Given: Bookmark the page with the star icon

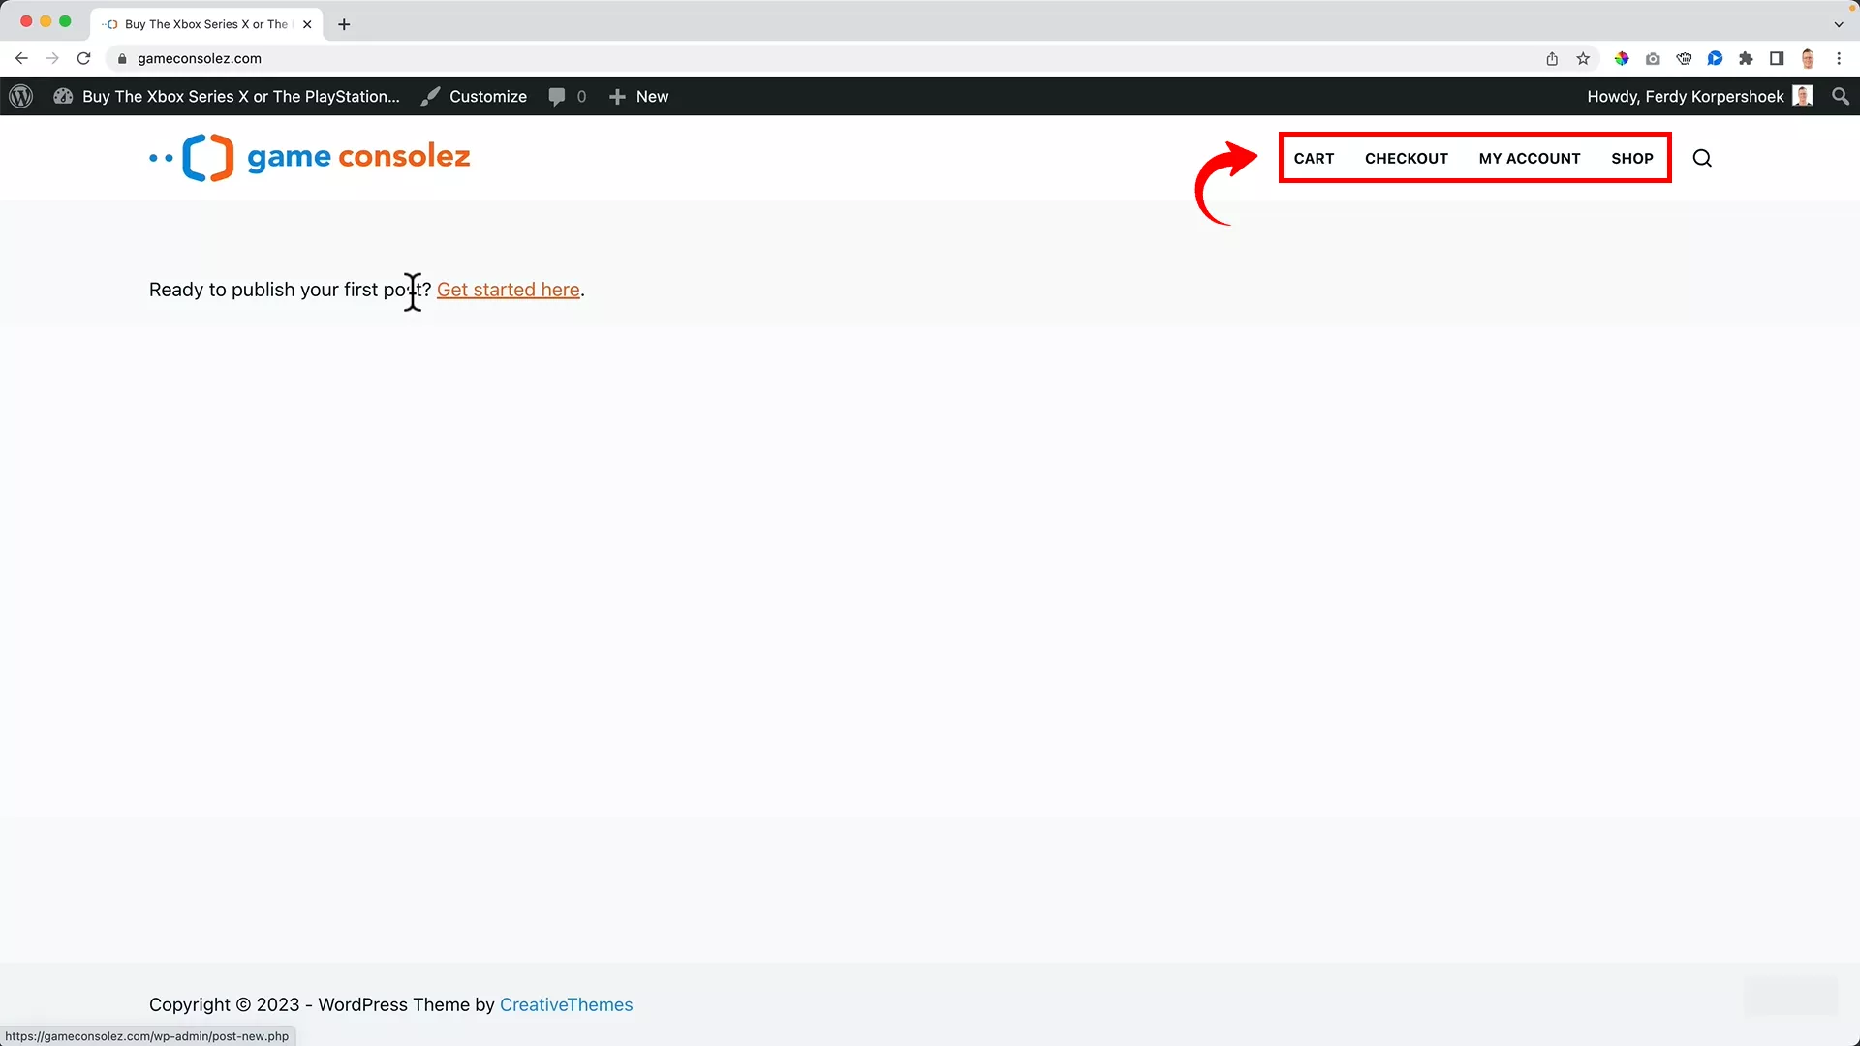Looking at the screenshot, I should coord(1583,58).
